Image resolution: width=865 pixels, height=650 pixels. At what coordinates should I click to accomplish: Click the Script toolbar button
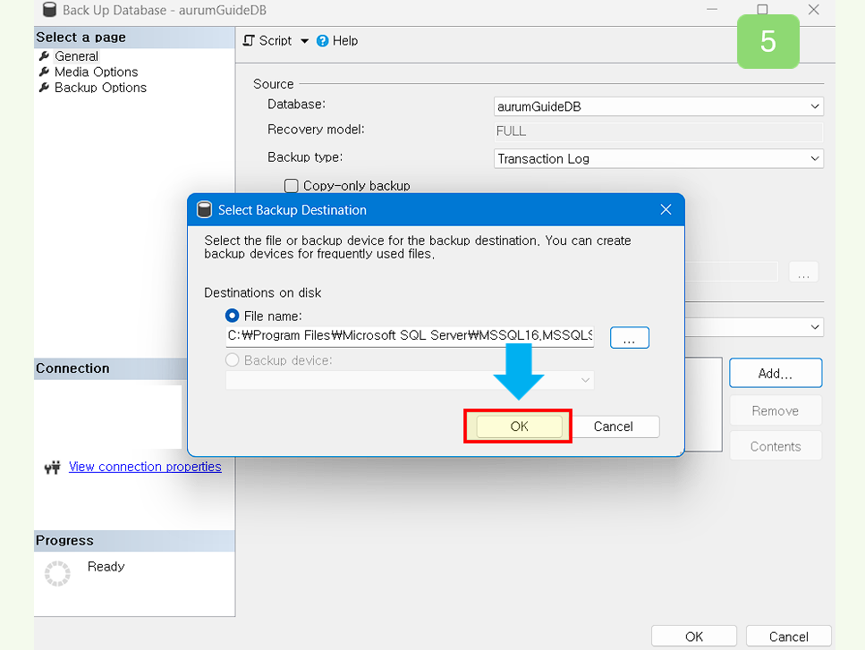coord(268,41)
